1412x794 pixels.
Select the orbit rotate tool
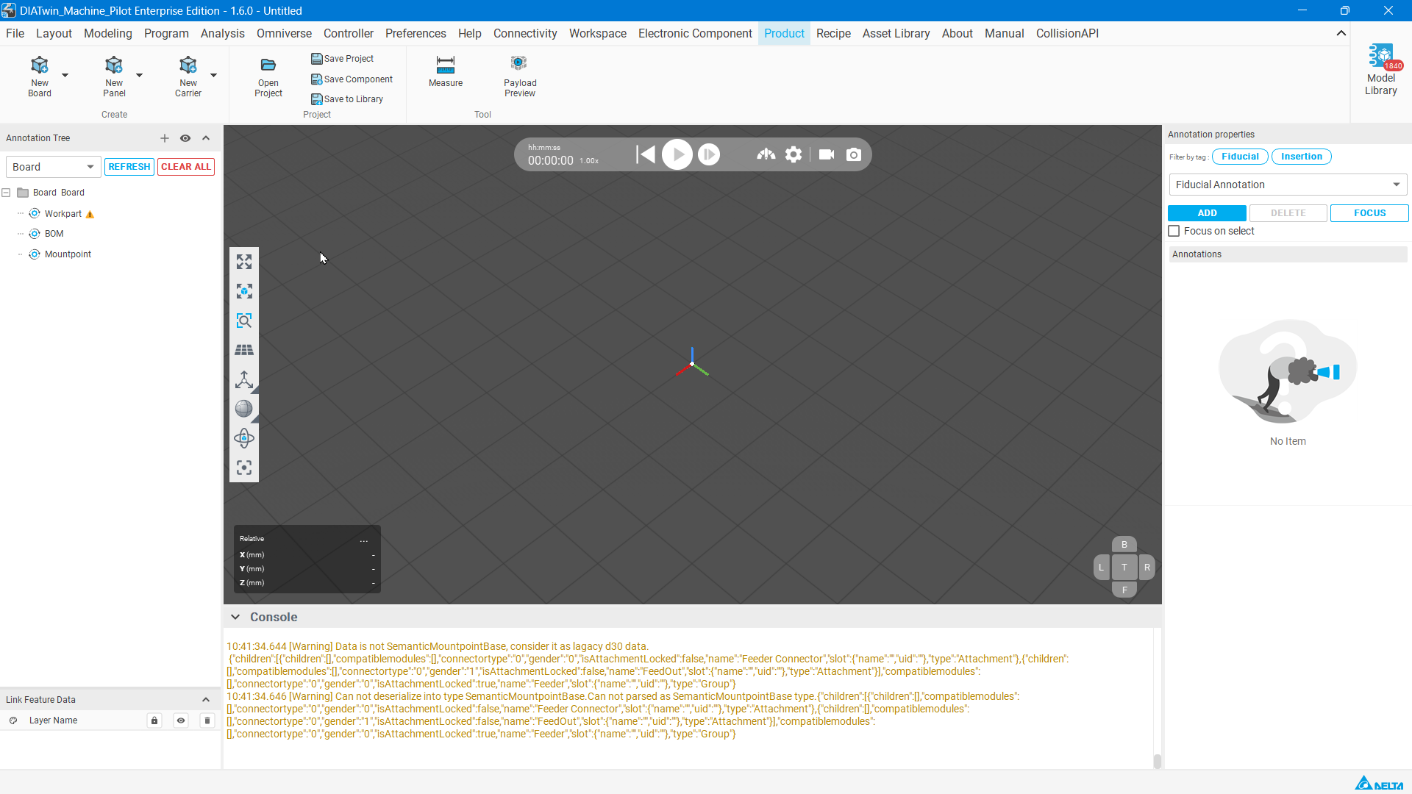(244, 438)
